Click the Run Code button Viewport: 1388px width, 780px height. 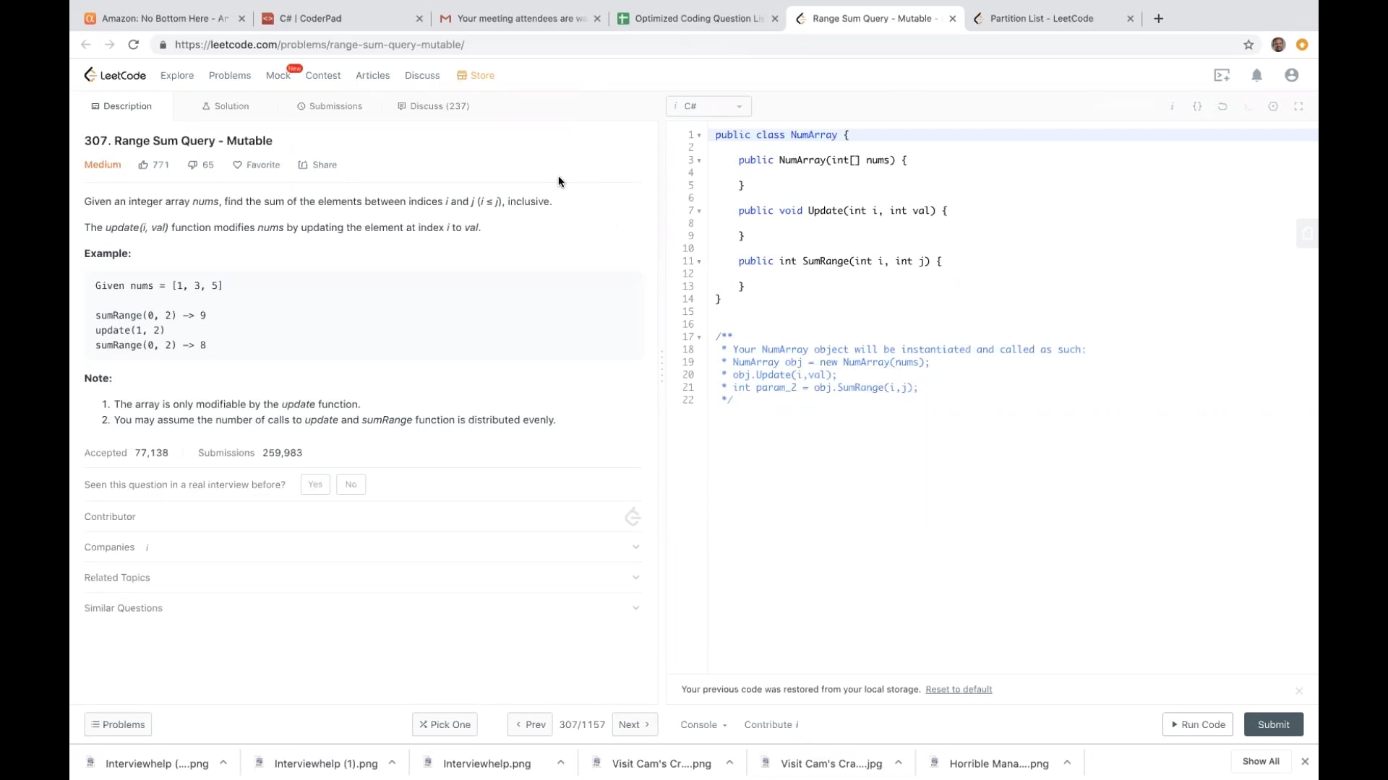click(1196, 724)
